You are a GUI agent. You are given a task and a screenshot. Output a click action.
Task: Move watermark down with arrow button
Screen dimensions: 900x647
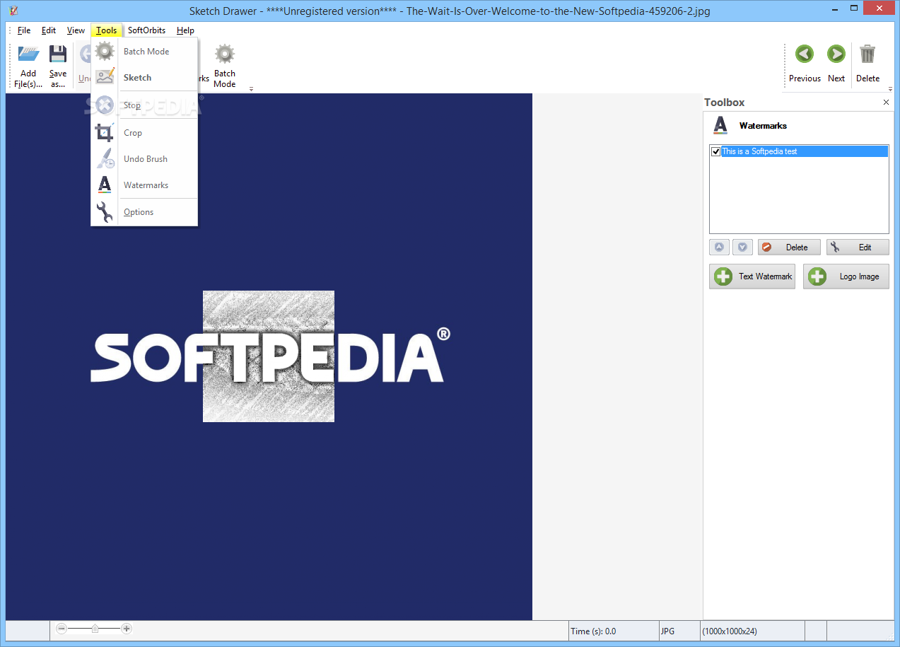(742, 247)
